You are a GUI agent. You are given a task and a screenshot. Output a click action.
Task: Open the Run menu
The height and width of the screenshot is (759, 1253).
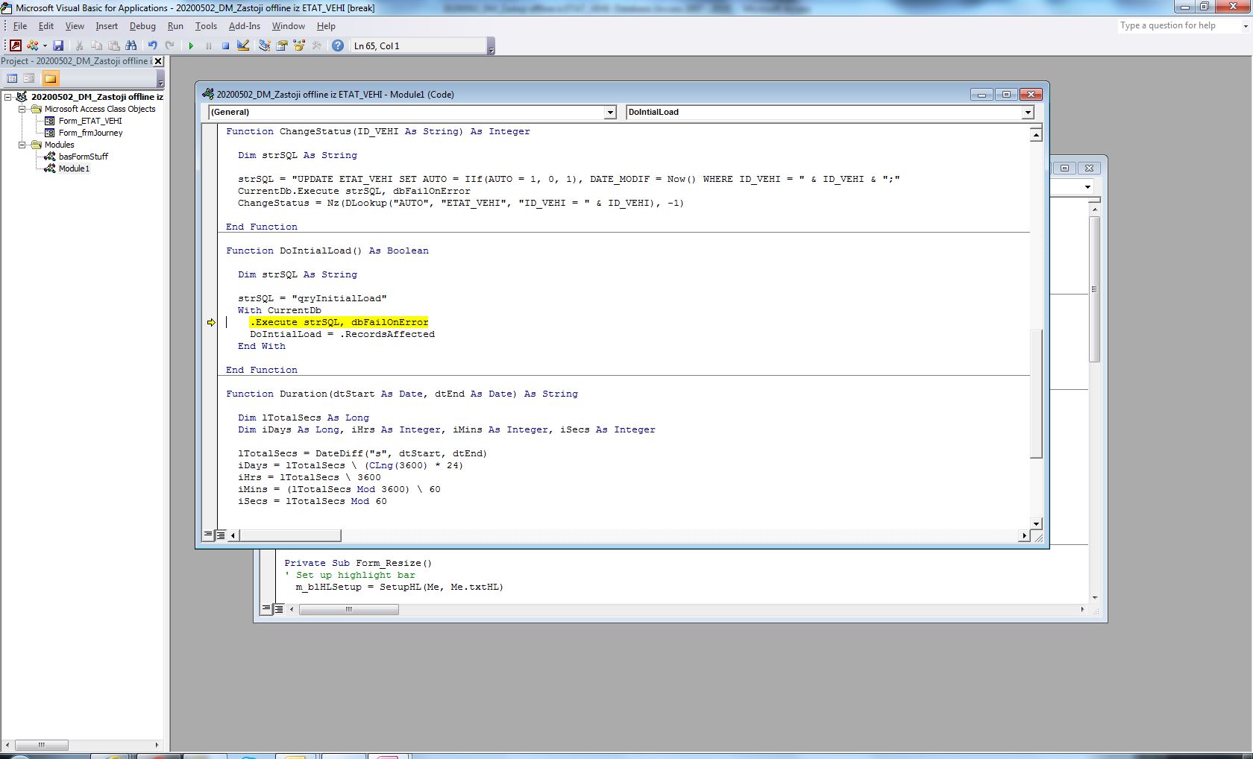[175, 26]
